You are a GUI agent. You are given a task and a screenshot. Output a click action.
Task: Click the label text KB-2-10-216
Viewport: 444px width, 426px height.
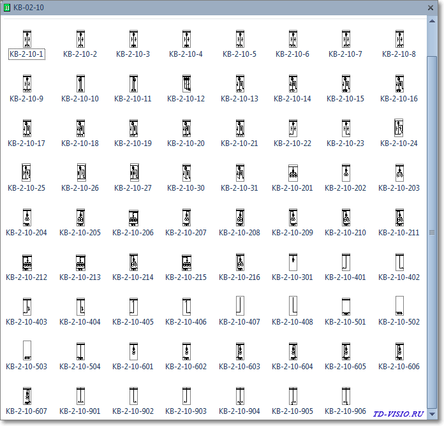point(240,277)
